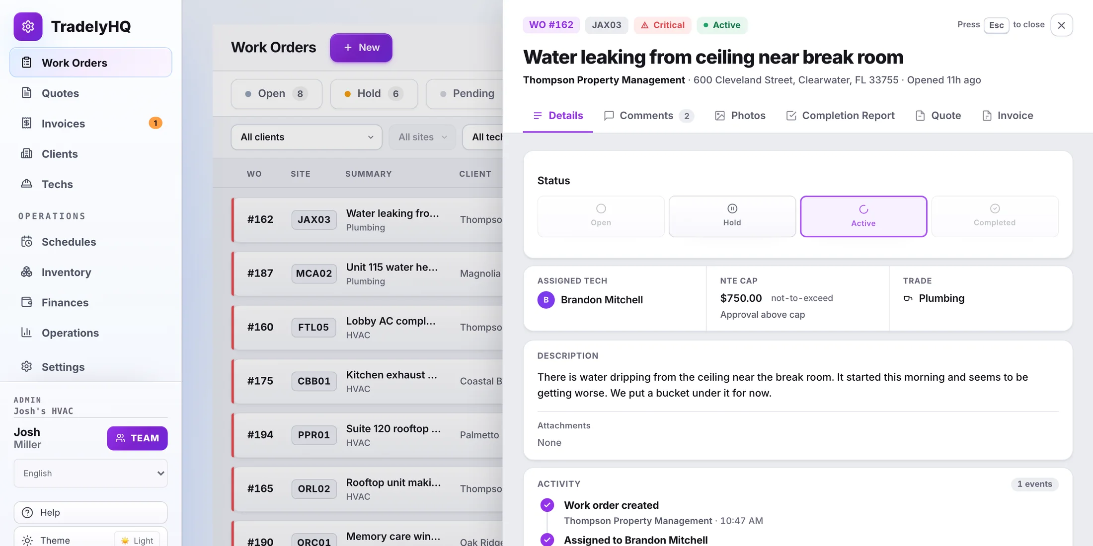Screen dimensions: 1093x546
Task: Toggle the Light theme switch
Action: click(137, 540)
